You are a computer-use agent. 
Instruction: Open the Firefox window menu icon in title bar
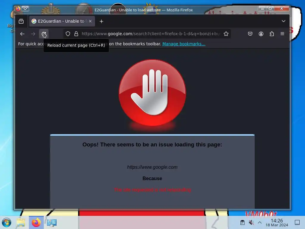pos(18,9)
